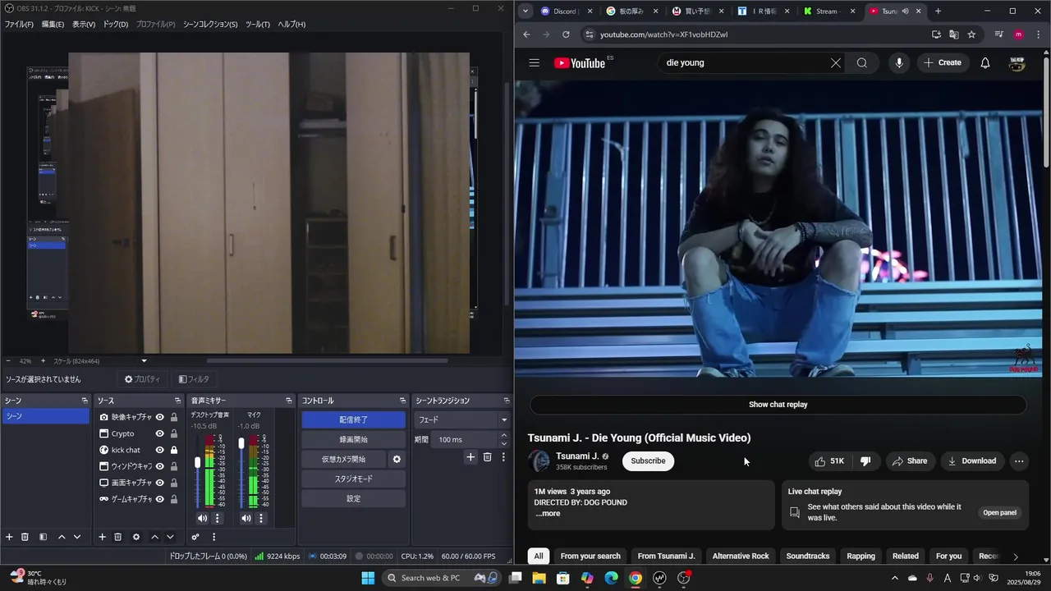Start recording with 録画開始 button

pyautogui.click(x=353, y=439)
